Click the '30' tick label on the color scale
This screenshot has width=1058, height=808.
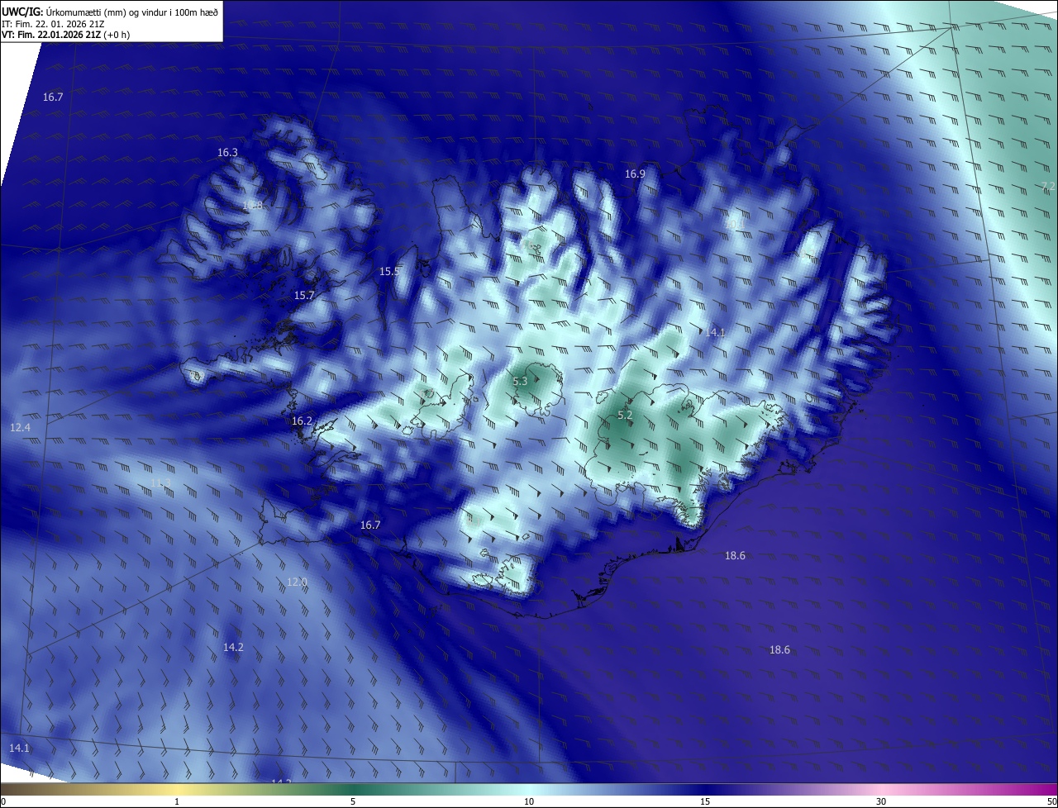coord(881,801)
